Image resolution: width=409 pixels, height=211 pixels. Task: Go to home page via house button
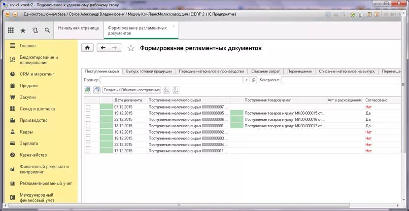87,48
